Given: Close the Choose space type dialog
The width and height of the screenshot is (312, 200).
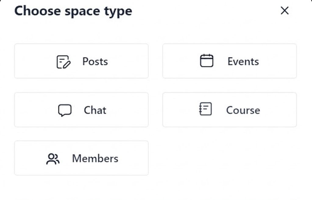Looking at the screenshot, I should tap(284, 11).
